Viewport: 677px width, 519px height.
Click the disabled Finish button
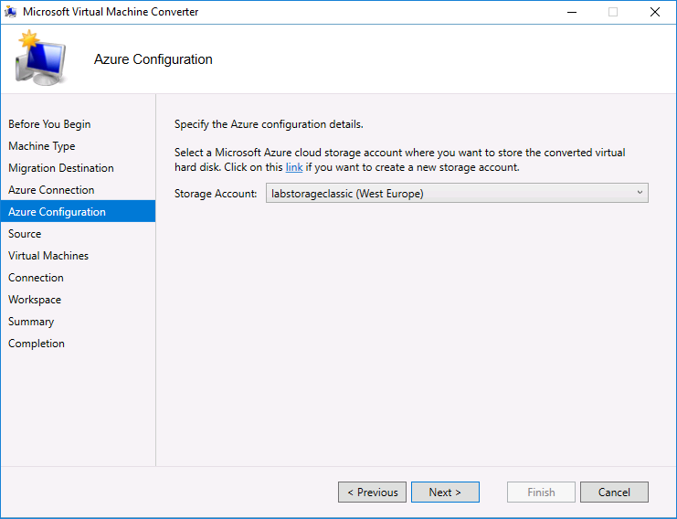click(541, 493)
